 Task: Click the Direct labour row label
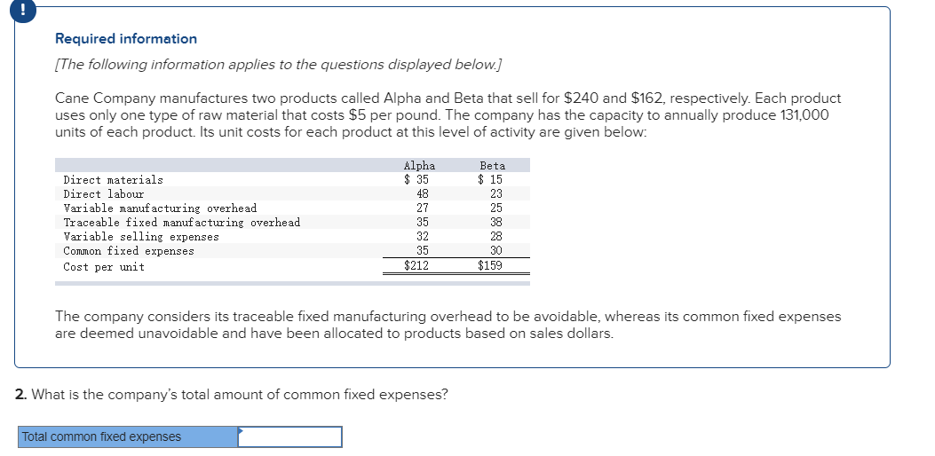[x=104, y=194]
